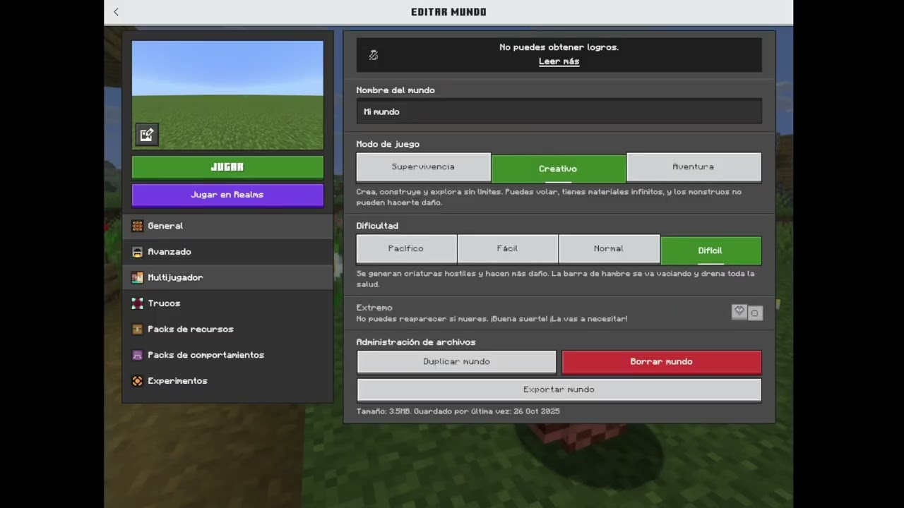Select Supervivencia game mode

pyautogui.click(x=423, y=167)
